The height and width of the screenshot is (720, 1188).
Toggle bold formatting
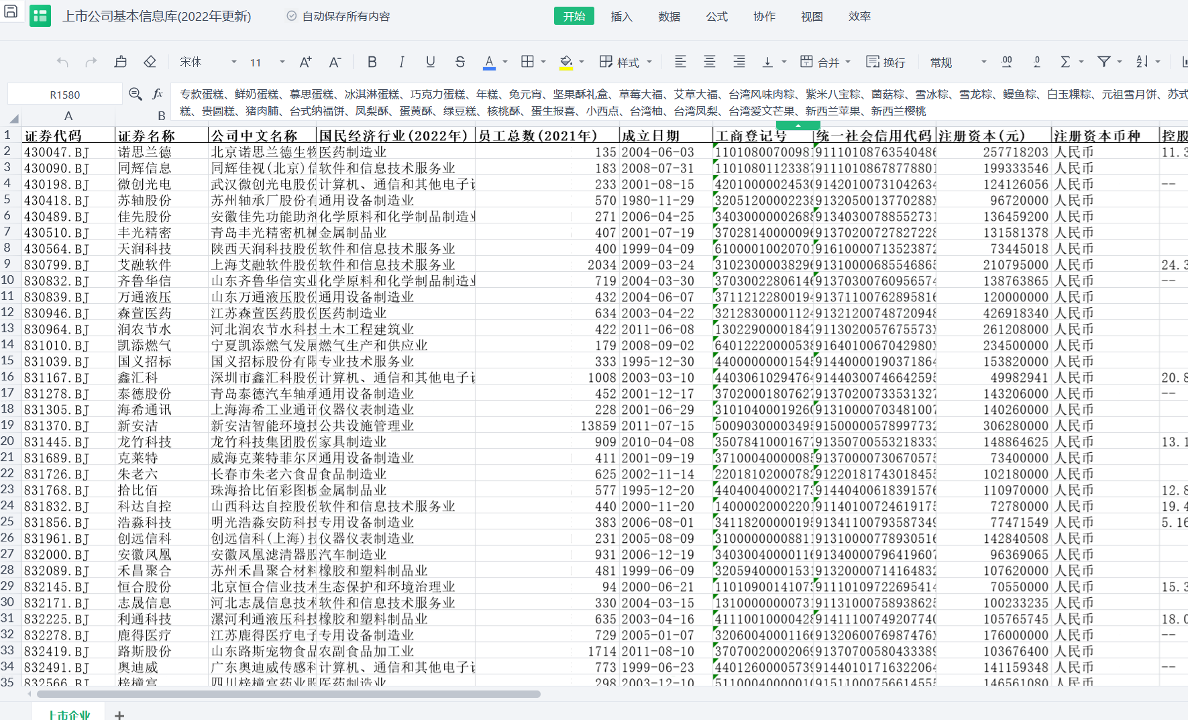pyautogui.click(x=372, y=62)
